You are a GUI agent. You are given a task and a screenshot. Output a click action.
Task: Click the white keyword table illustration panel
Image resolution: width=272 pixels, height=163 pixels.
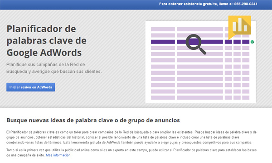click(x=200, y=62)
